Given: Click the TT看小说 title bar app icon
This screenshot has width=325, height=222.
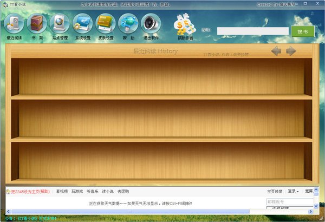Looking at the screenshot, I should (x=5, y=4).
